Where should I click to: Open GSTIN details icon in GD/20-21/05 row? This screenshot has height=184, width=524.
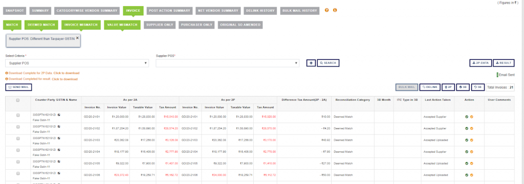59,162
